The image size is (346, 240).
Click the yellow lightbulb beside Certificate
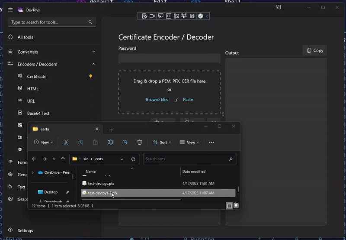click(90, 76)
